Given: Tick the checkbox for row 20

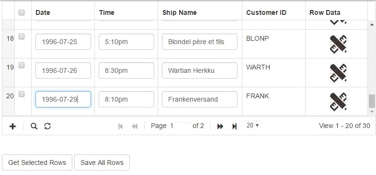Looking at the screenshot, I should (x=22, y=94).
